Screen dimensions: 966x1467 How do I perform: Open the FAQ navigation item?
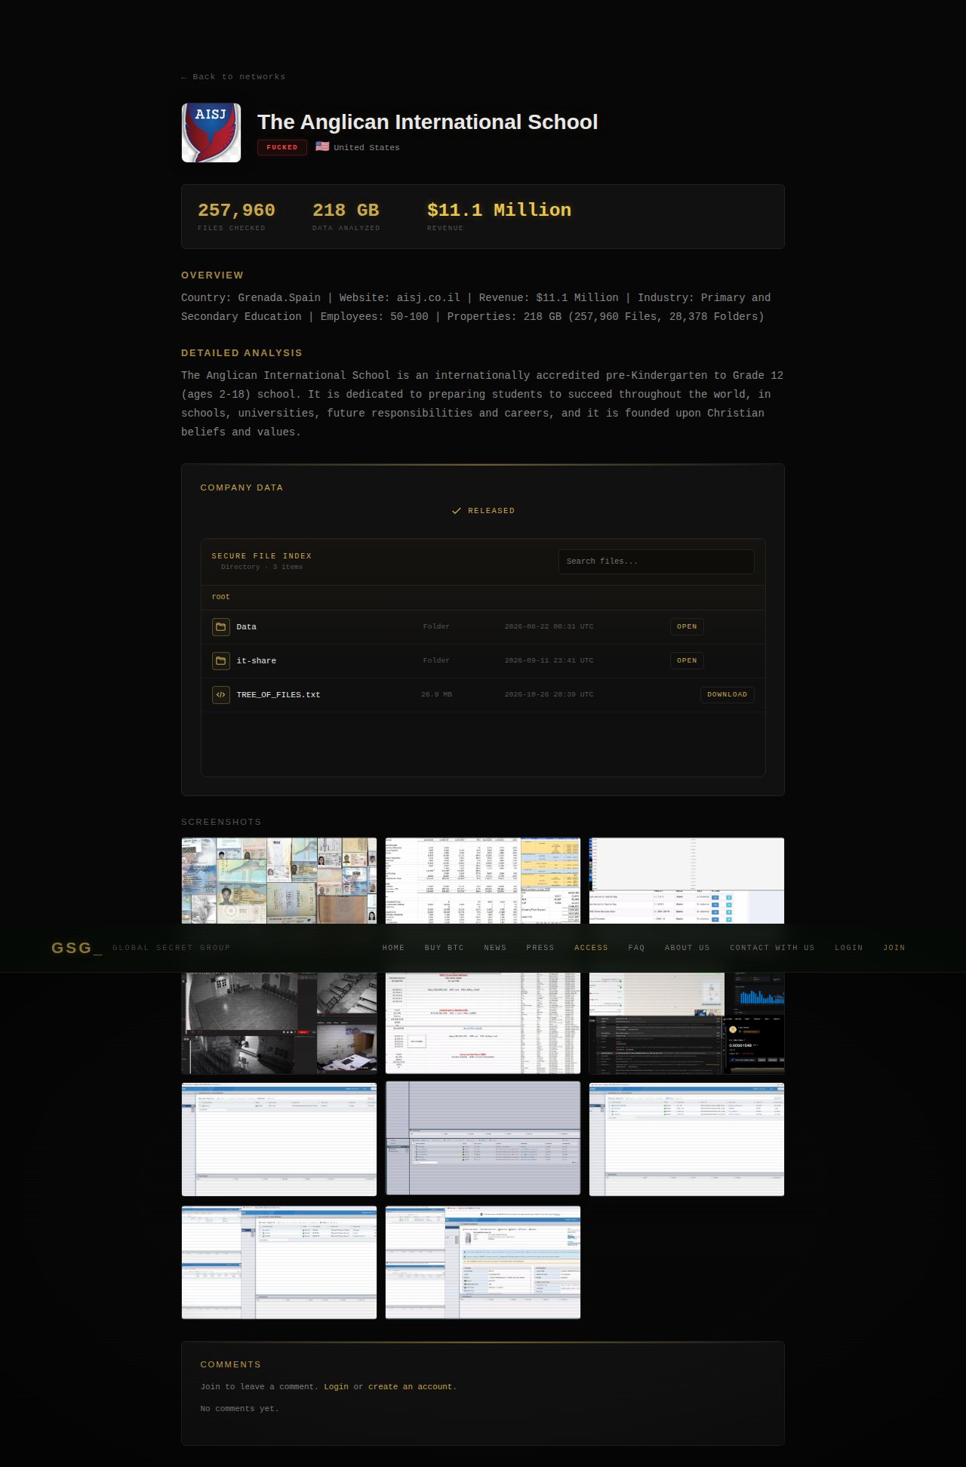pos(636,948)
